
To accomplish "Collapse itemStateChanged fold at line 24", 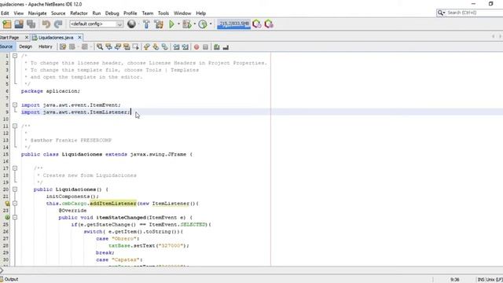I will click(x=15, y=218).
